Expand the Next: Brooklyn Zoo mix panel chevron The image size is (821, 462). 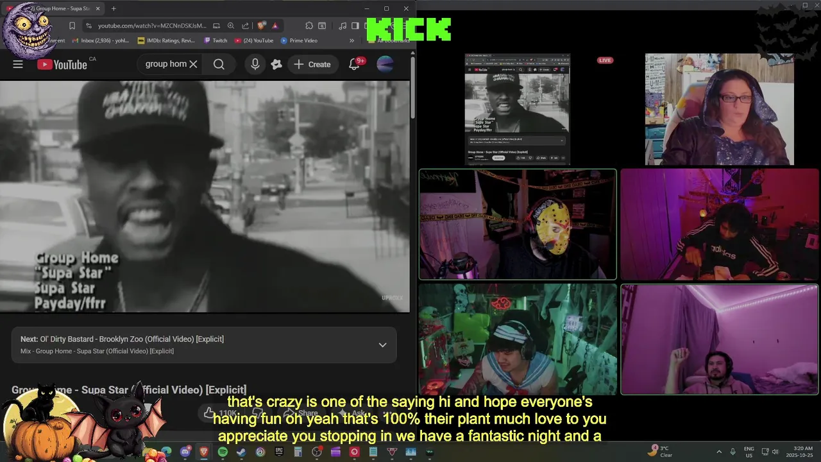382,345
